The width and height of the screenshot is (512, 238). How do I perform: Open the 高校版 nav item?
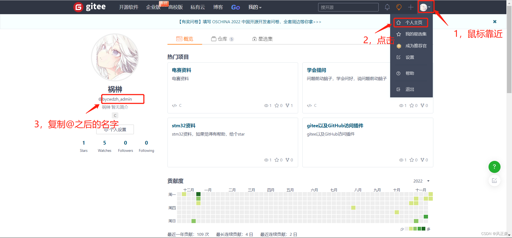tap(175, 7)
